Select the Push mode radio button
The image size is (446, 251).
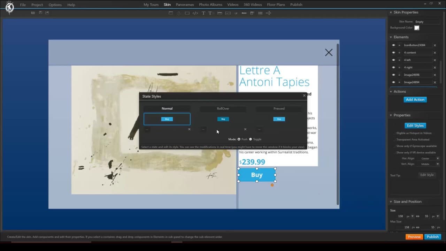click(239, 139)
